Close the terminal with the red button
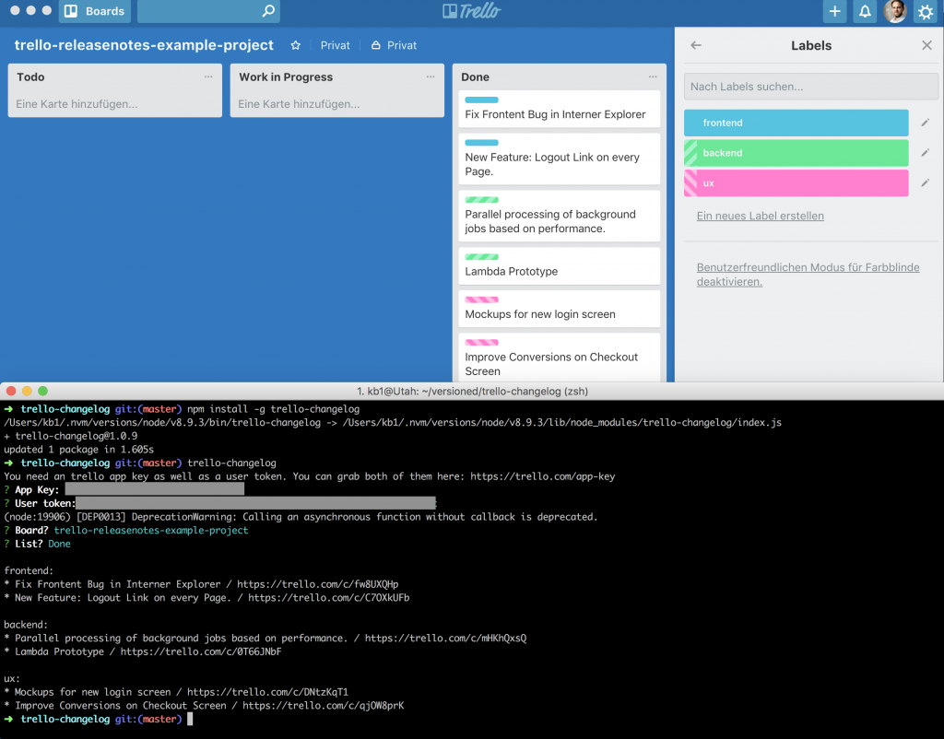 pyautogui.click(x=11, y=392)
